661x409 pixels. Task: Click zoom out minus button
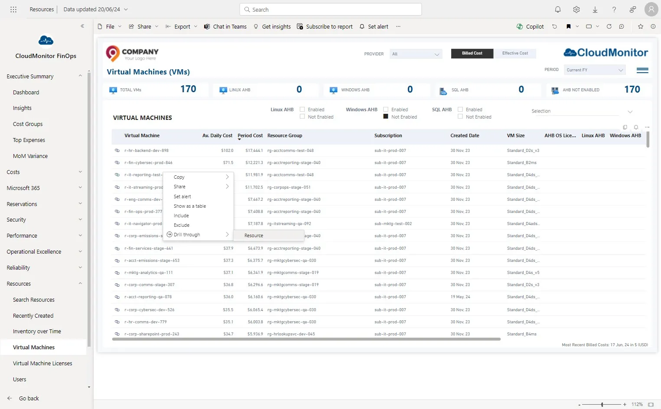(580, 404)
